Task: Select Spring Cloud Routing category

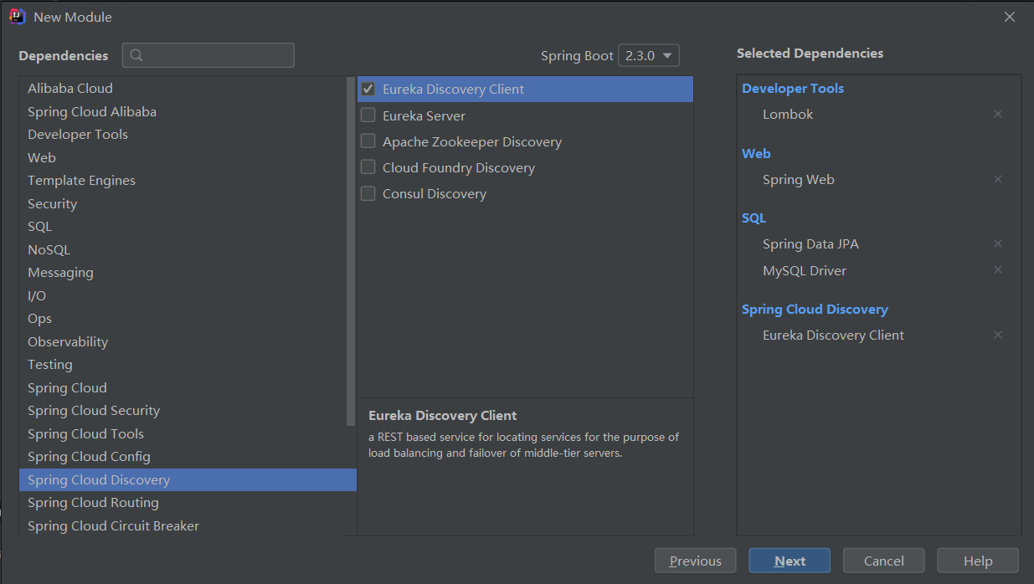Action: [x=93, y=503]
